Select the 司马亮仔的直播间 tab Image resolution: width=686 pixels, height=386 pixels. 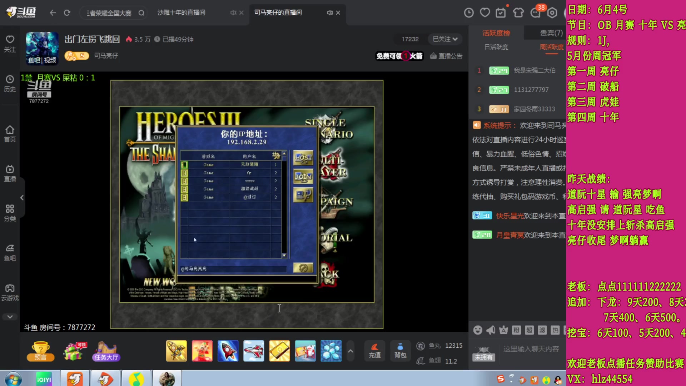[x=278, y=13]
